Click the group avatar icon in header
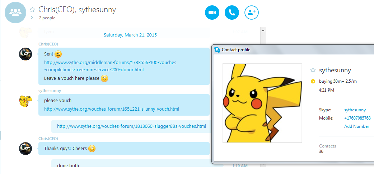This screenshot has width=374, height=174. coord(15,13)
